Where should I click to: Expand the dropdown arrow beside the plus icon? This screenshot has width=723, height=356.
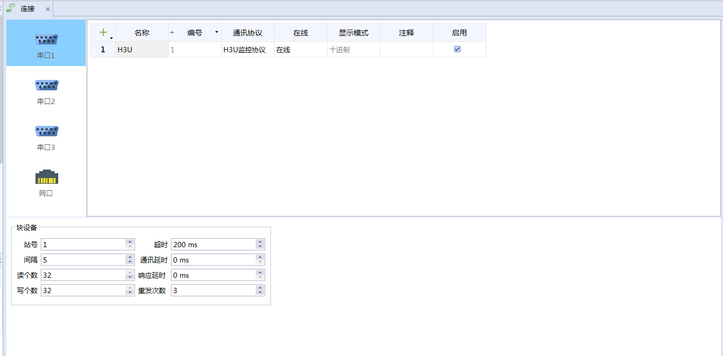111,38
